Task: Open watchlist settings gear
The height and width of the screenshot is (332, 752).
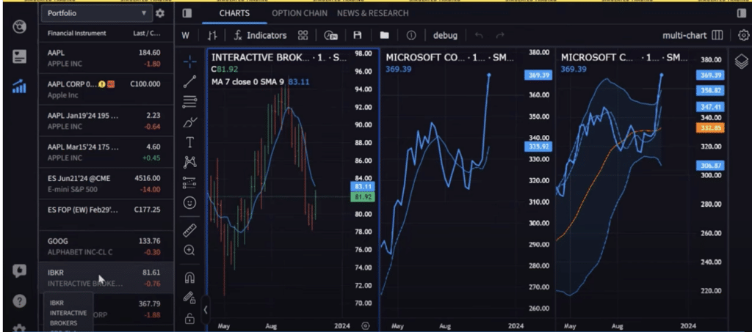Action: [x=159, y=13]
